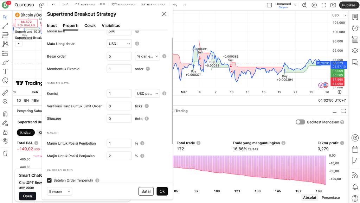Uncheck Setelah Order Terpenuhi checkbox

pyautogui.click(x=50, y=180)
